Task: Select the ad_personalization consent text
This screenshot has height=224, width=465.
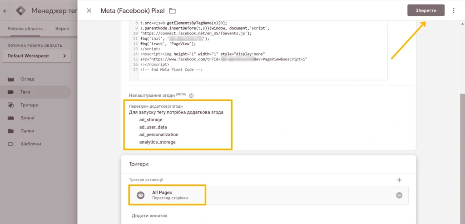Action: coord(158,134)
